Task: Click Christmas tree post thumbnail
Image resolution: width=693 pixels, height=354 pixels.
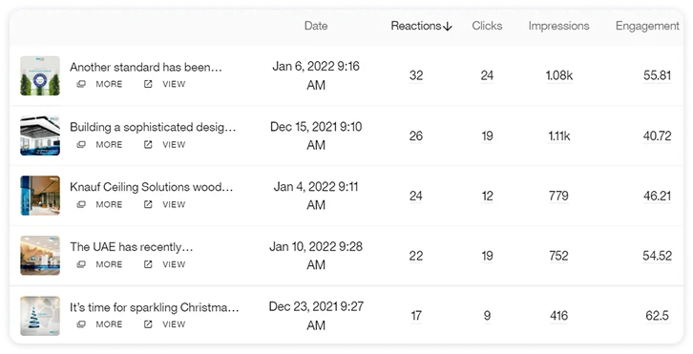Action: 40,316
